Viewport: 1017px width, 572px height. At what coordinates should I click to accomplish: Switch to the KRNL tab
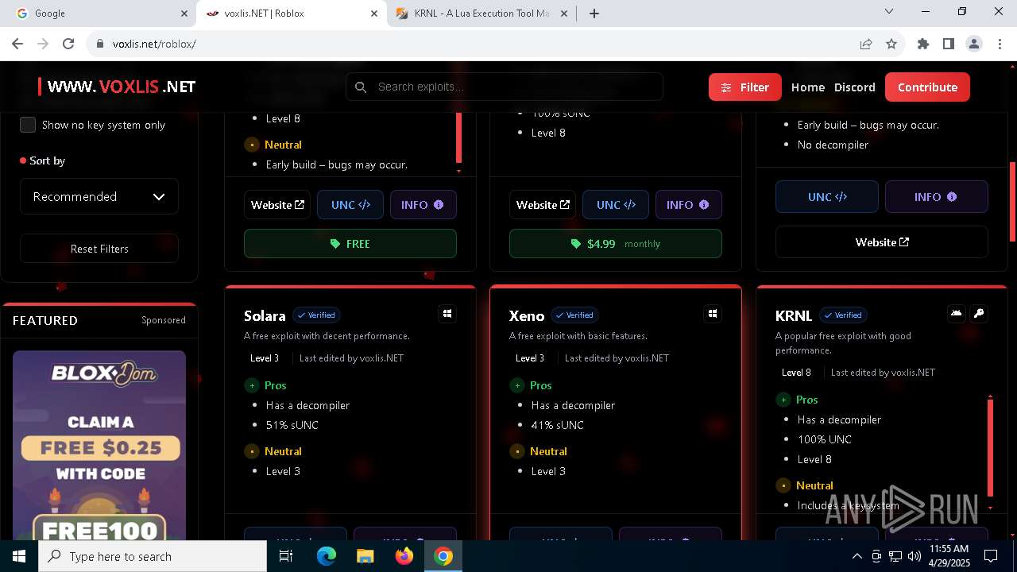(x=481, y=14)
